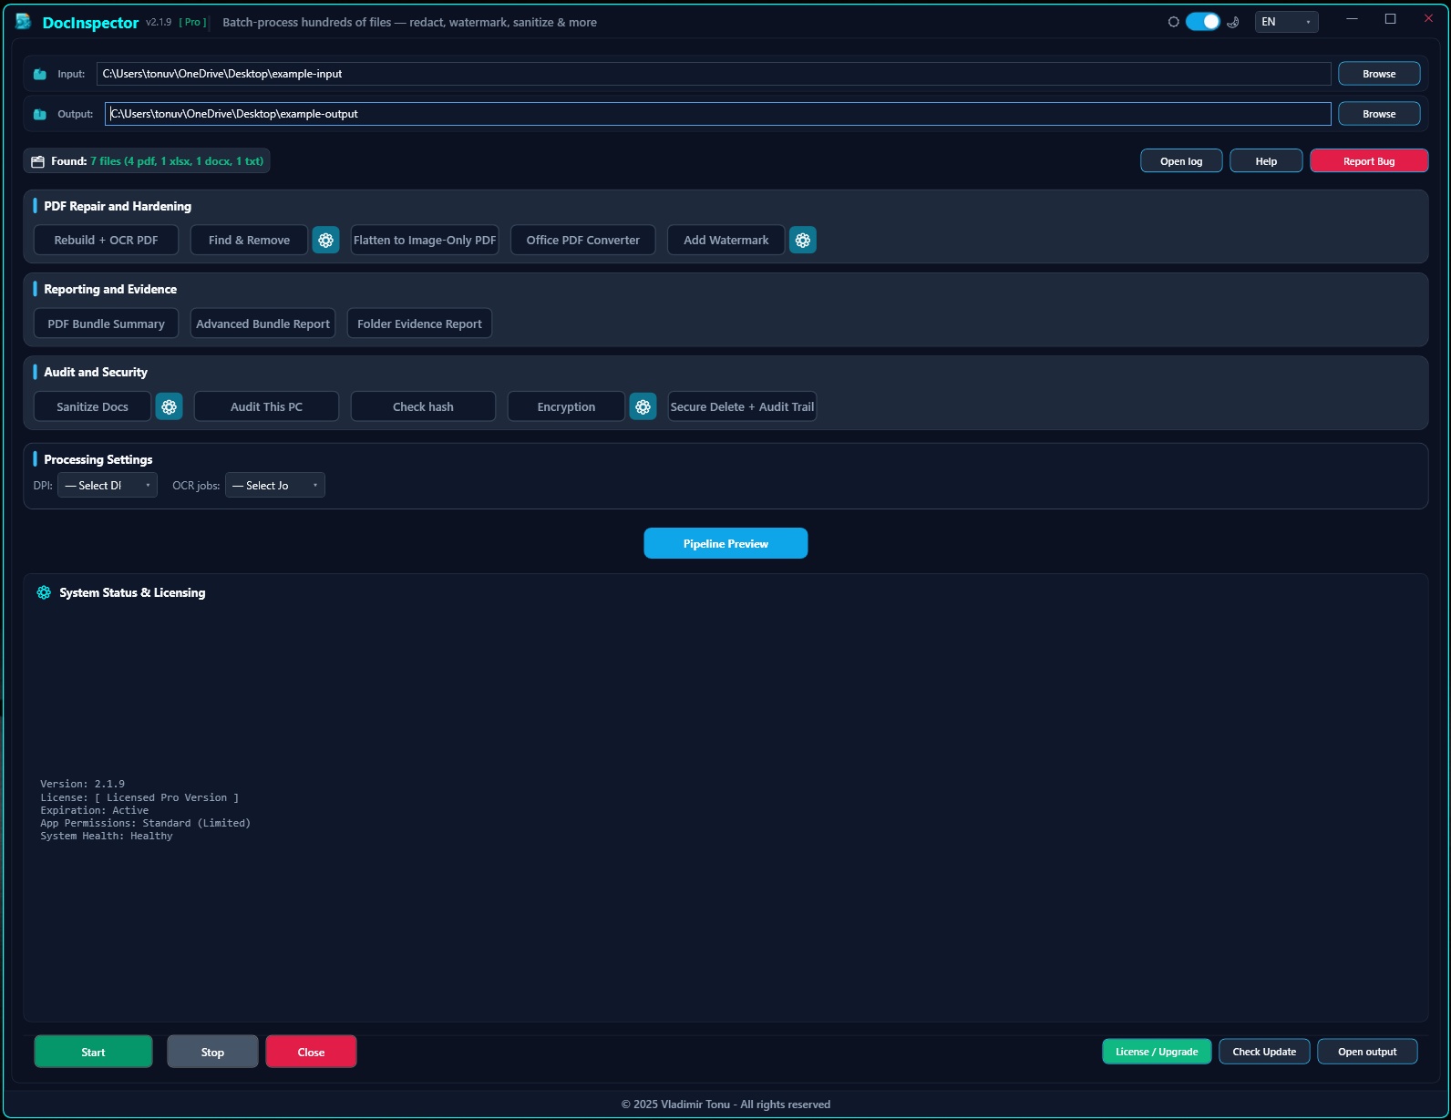Select Office PDF Converter
The width and height of the screenshot is (1451, 1120).
tap(583, 241)
